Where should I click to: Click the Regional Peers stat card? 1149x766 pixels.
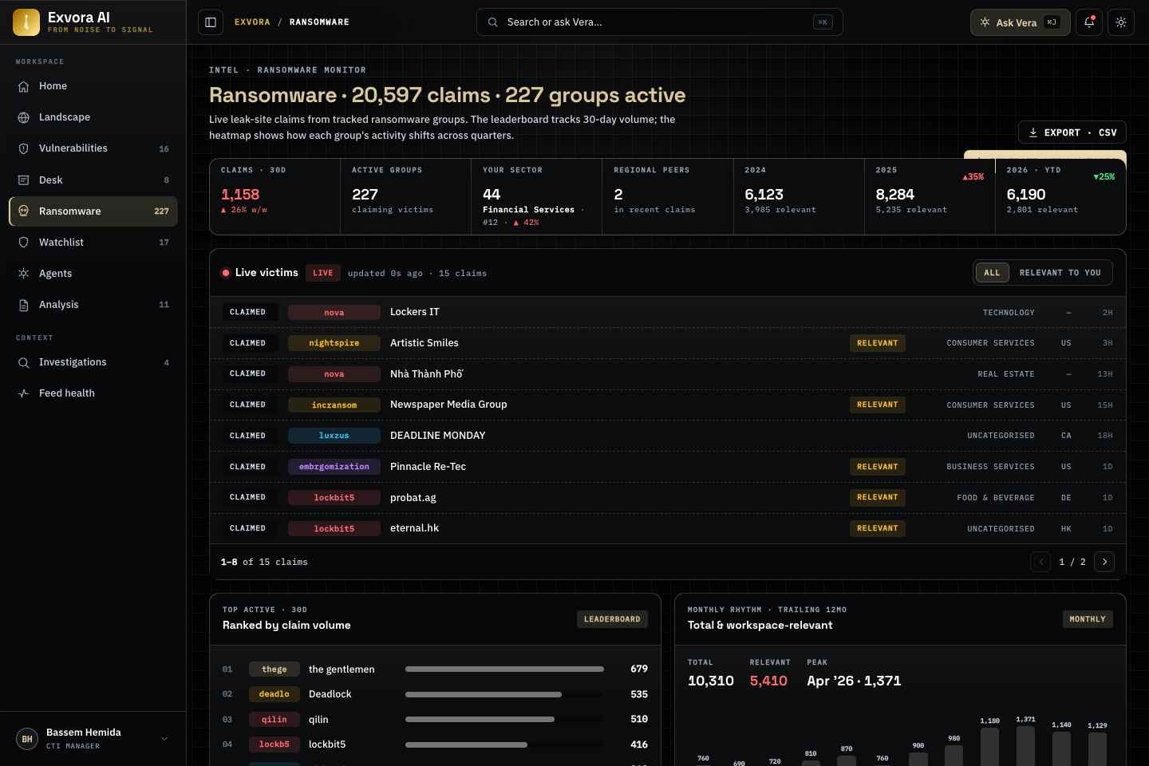[668, 196]
